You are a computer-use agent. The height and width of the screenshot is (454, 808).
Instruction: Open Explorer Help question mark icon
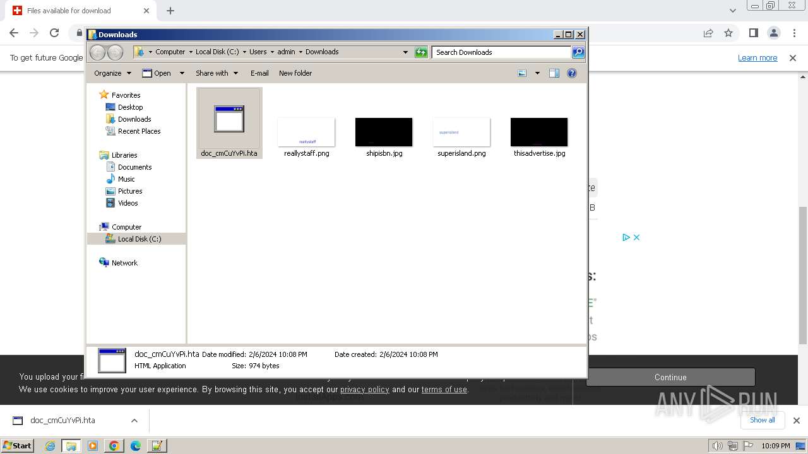click(x=572, y=73)
